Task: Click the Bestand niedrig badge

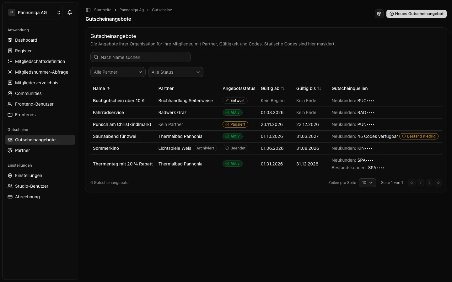Action: click(x=419, y=136)
